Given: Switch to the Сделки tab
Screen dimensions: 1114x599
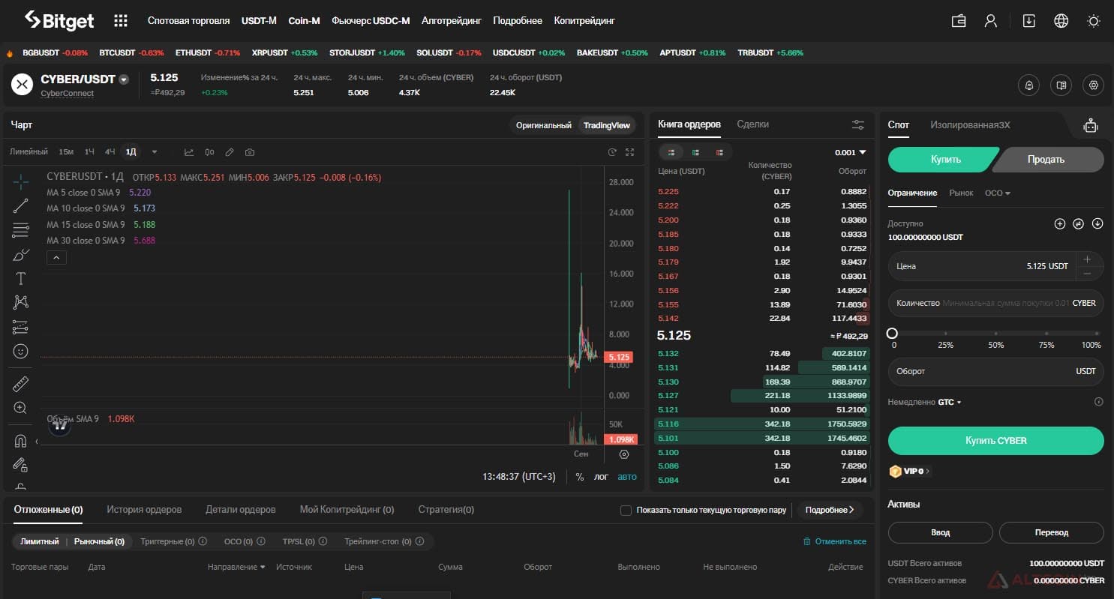Looking at the screenshot, I should (x=752, y=124).
